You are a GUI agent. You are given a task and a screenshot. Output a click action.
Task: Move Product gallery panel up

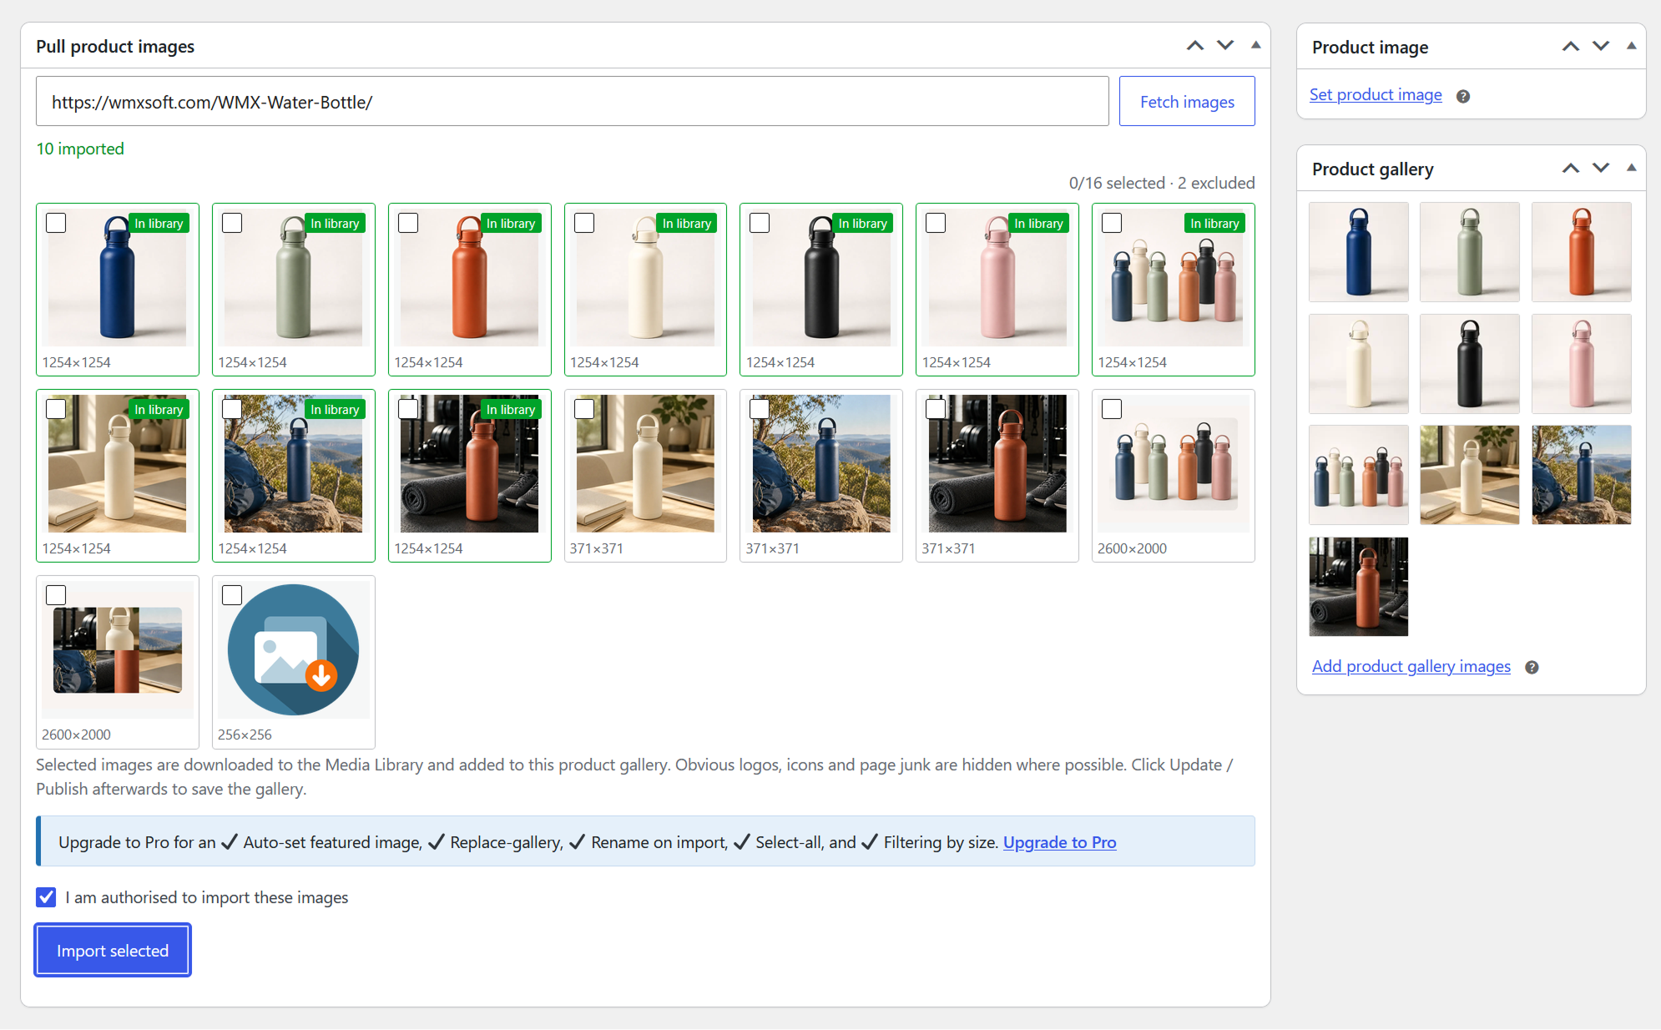1571,169
